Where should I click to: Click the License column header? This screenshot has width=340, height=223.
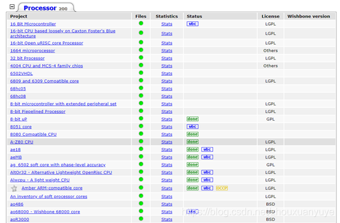[x=271, y=17]
